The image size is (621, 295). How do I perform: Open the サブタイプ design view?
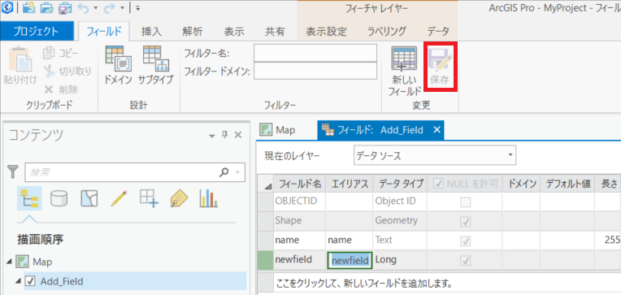coord(155,65)
